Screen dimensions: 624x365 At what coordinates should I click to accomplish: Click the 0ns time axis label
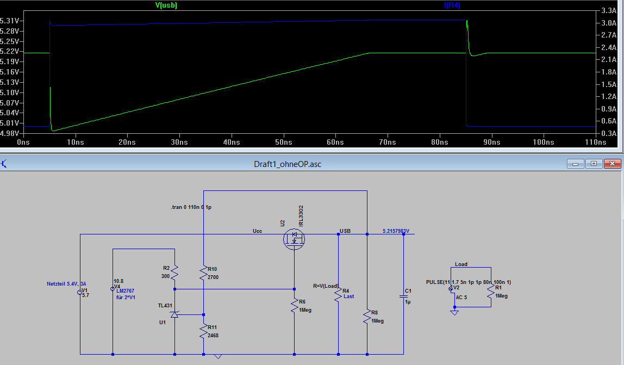coord(23,143)
